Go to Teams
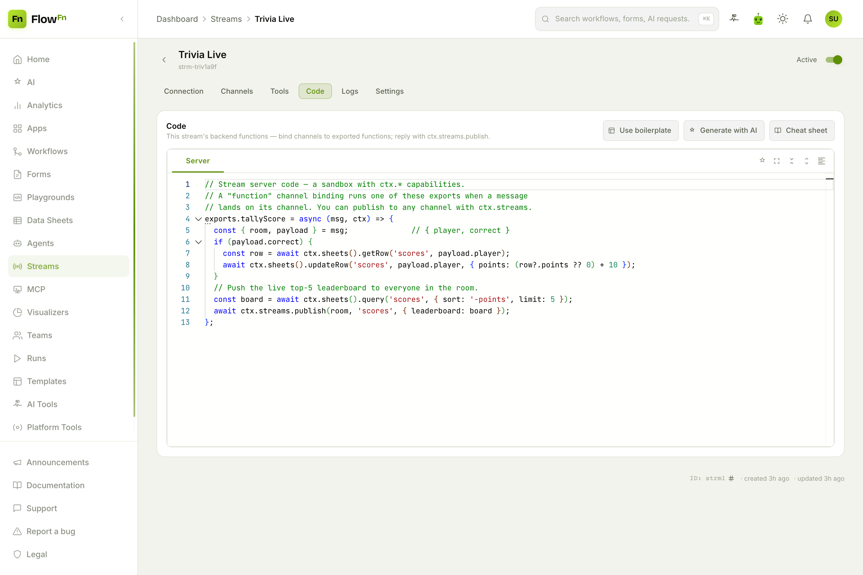Viewport: 863px width, 575px height. pyautogui.click(x=69, y=335)
